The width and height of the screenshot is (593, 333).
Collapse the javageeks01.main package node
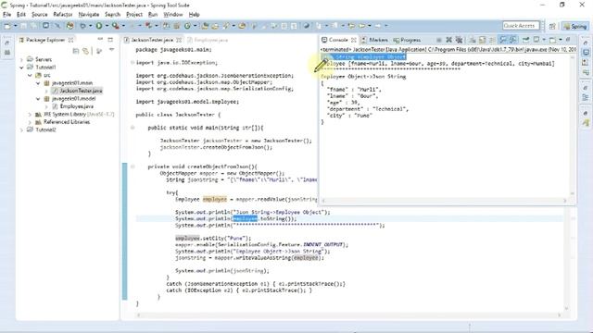(x=38, y=83)
